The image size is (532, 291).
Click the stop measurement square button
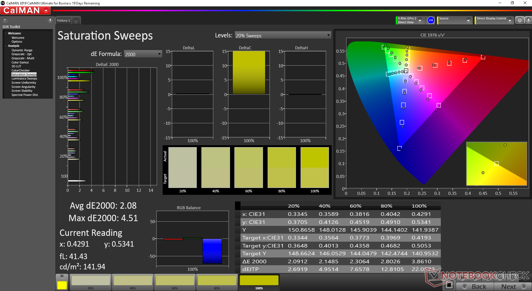coord(449,285)
